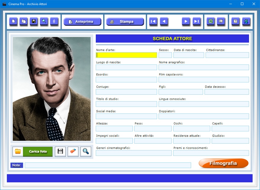The width and height of the screenshot is (260, 190).
Task: Focus the Giudizio field
Action: pos(230,141)
